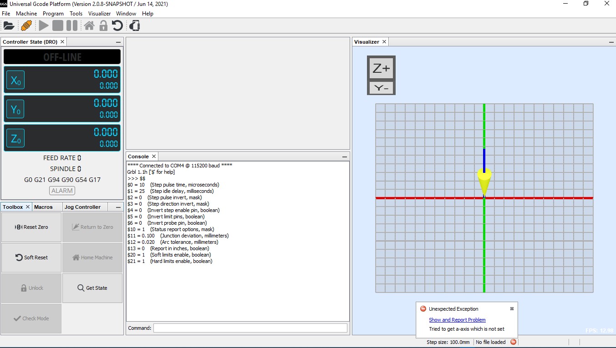Click the red error icon in exception popup
The width and height of the screenshot is (616, 348).
click(x=423, y=309)
